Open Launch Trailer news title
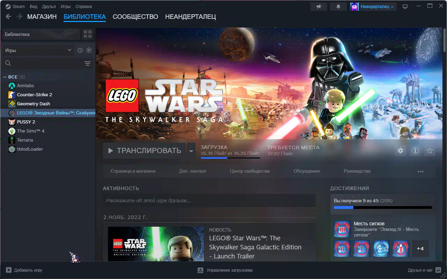Image resolution: width=447 pixels, height=279 pixels. (x=255, y=247)
